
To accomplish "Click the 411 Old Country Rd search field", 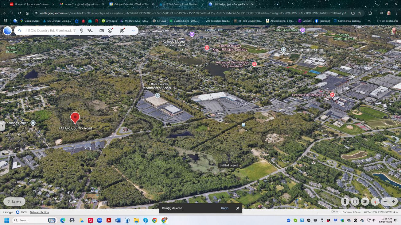I will coord(51,31).
